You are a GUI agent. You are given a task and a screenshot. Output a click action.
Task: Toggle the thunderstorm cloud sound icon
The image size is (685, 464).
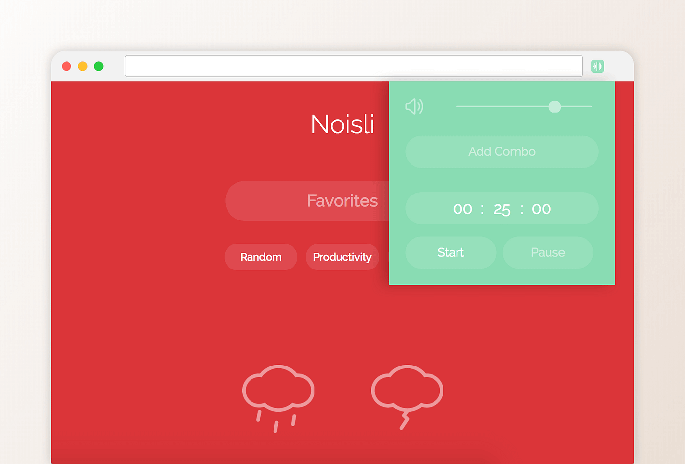tap(407, 397)
